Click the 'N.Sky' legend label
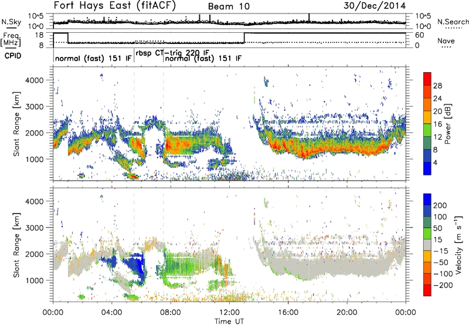Image resolution: width=469 pixels, height=325 pixels. [11, 22]
